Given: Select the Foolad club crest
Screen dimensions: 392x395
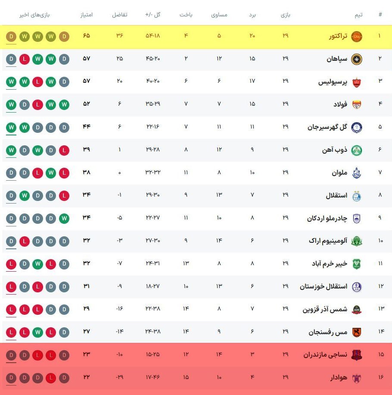Looking at the screenshot, I should (x=358, y=103).
